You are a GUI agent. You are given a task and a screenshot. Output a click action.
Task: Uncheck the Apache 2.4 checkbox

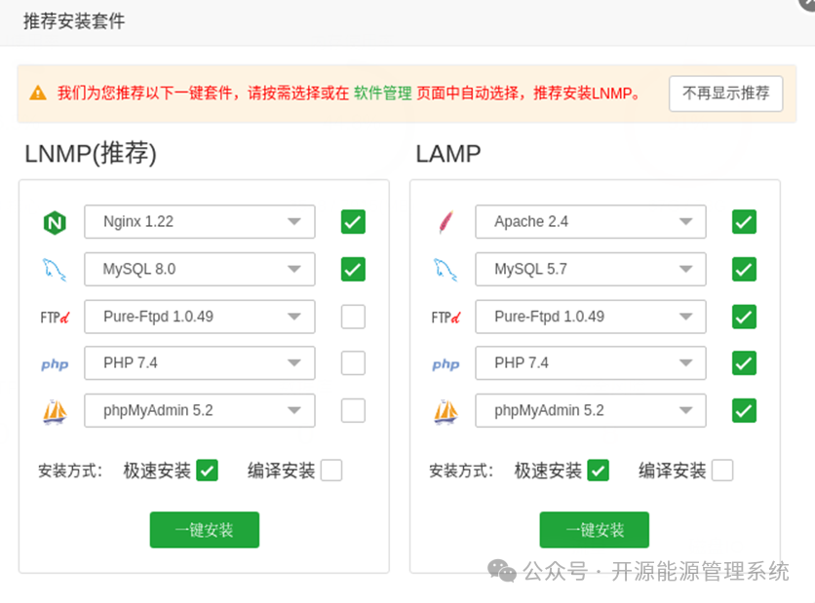pyautogui.click(x=744, y=222)
